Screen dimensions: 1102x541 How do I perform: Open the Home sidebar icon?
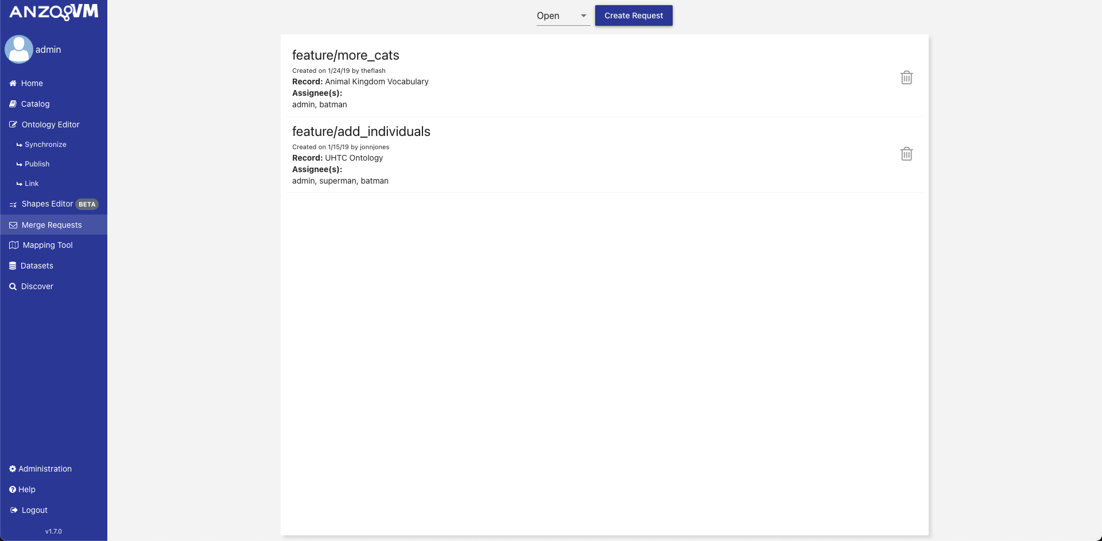point(12,83)
